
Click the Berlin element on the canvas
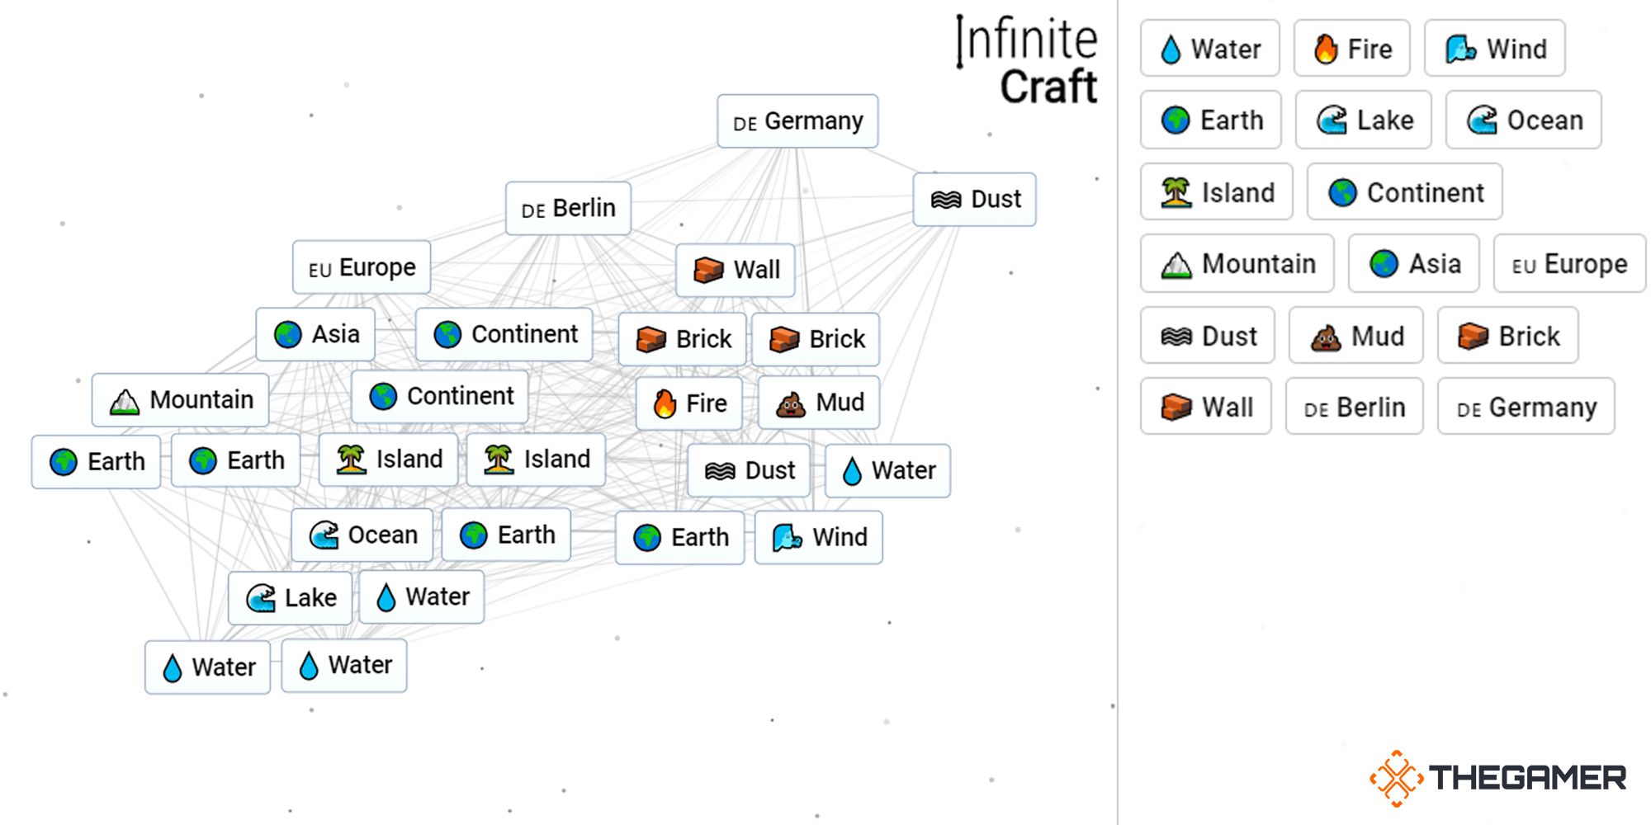(x=568, y=209)
